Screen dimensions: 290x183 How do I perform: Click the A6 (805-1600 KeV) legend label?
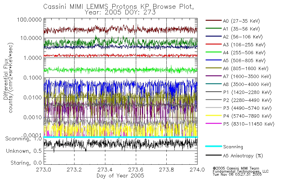246,69
